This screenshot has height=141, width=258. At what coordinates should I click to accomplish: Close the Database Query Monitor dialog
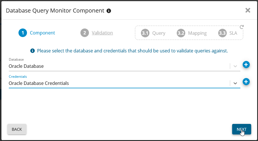click(x=248, y=11)
